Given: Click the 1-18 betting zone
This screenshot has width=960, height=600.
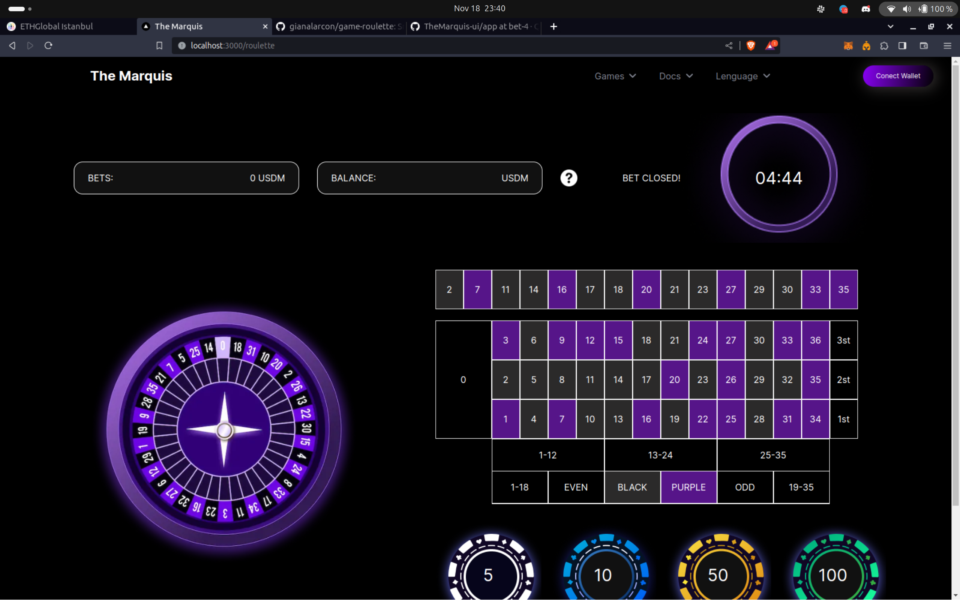Looking at the screenshot, I should point(520,487).
